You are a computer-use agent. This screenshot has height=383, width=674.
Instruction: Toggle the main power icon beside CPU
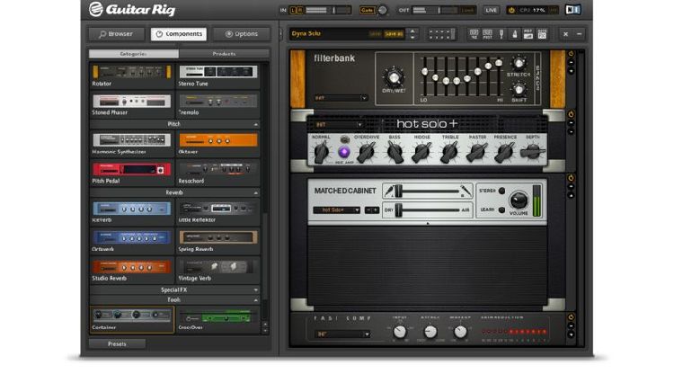coord(511,10)
